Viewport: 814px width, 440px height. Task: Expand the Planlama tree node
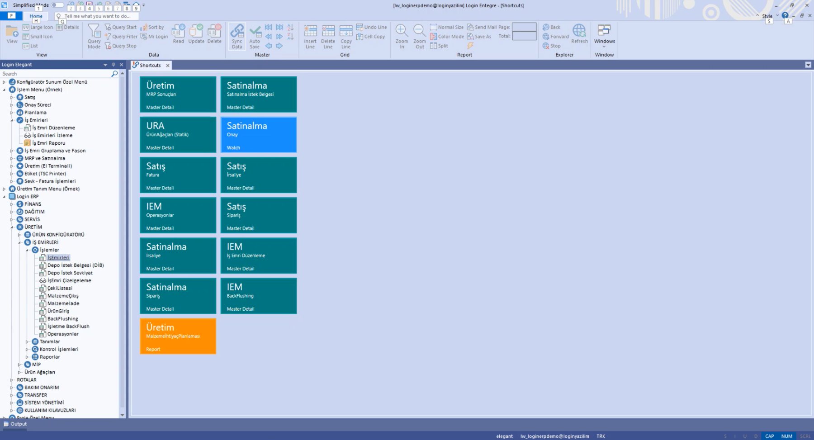[x=12, y=113]
